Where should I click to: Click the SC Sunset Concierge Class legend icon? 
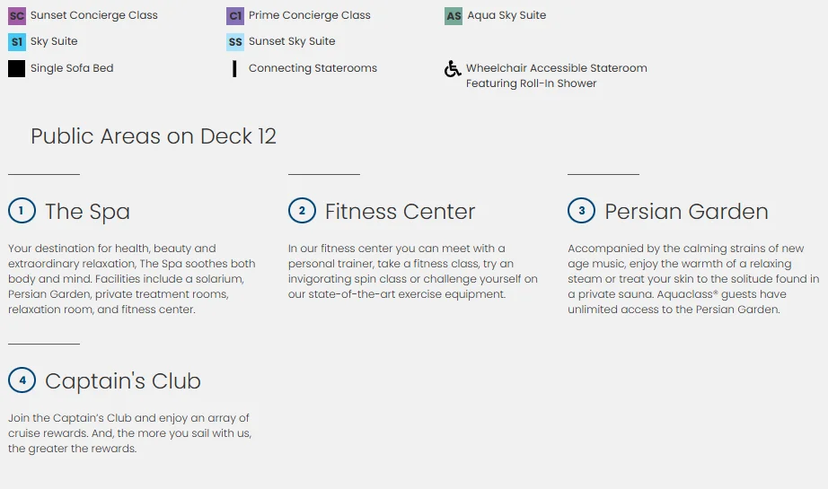[17, 16]
